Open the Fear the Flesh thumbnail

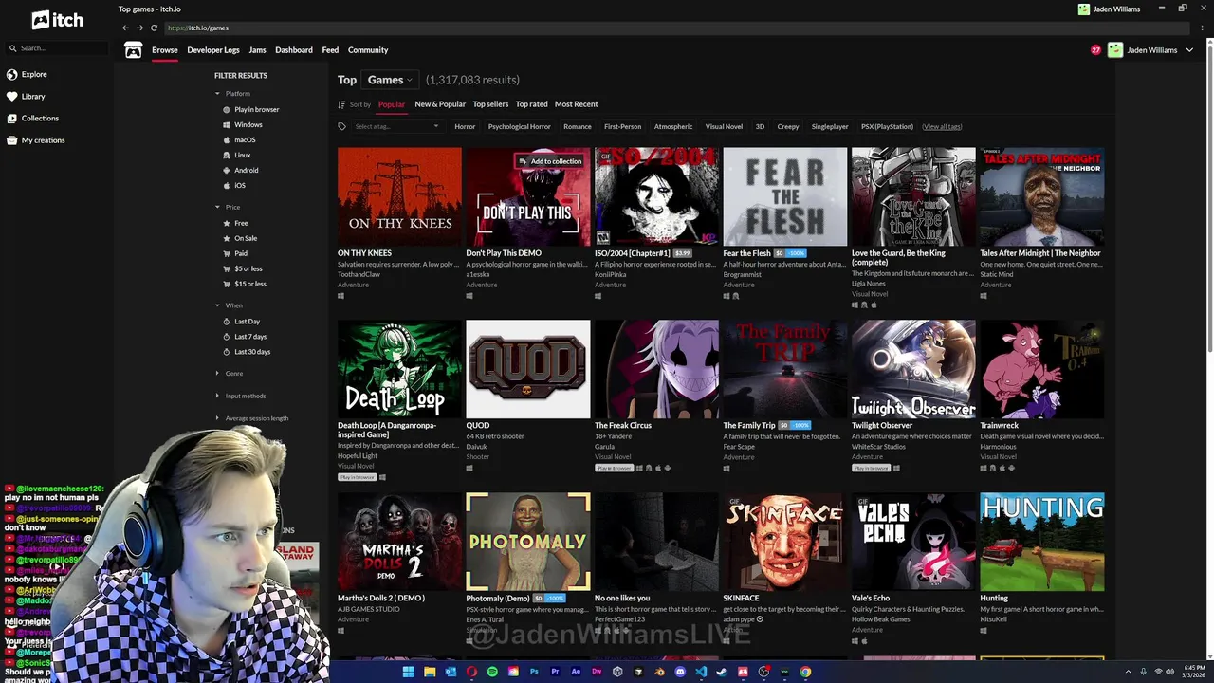click(785, 196)
